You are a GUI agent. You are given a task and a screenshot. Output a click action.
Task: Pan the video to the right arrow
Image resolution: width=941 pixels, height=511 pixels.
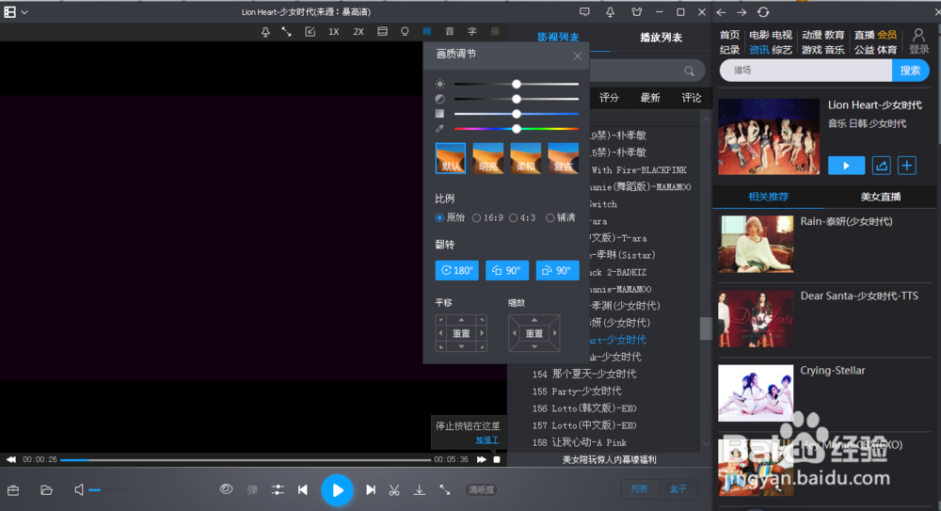coord(481,333)
